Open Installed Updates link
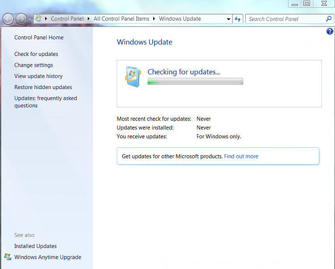The width and height of the screenshot is (335, 269). tap(35, 246)
